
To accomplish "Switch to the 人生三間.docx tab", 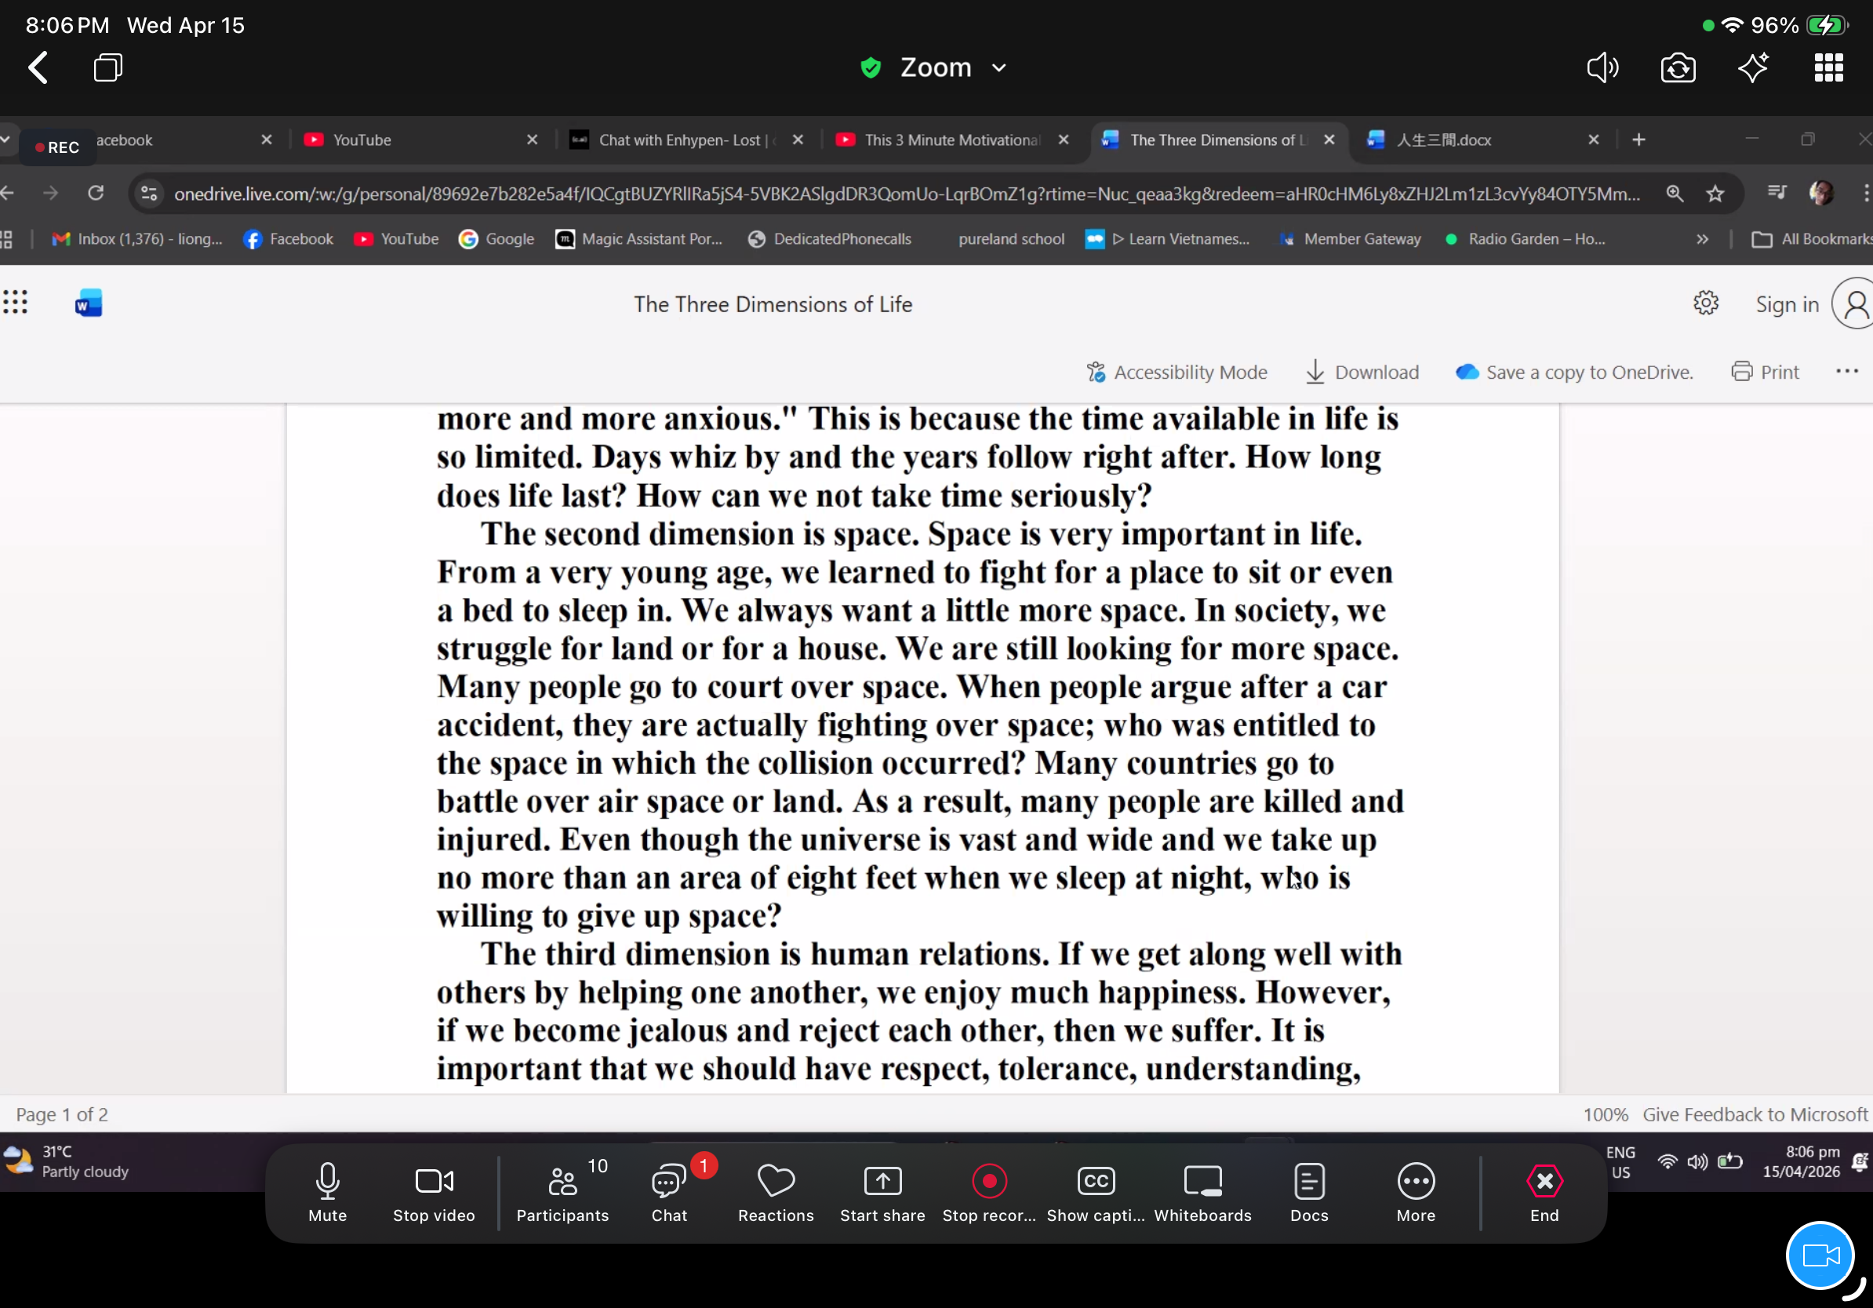I will [x=1442, y=140].
